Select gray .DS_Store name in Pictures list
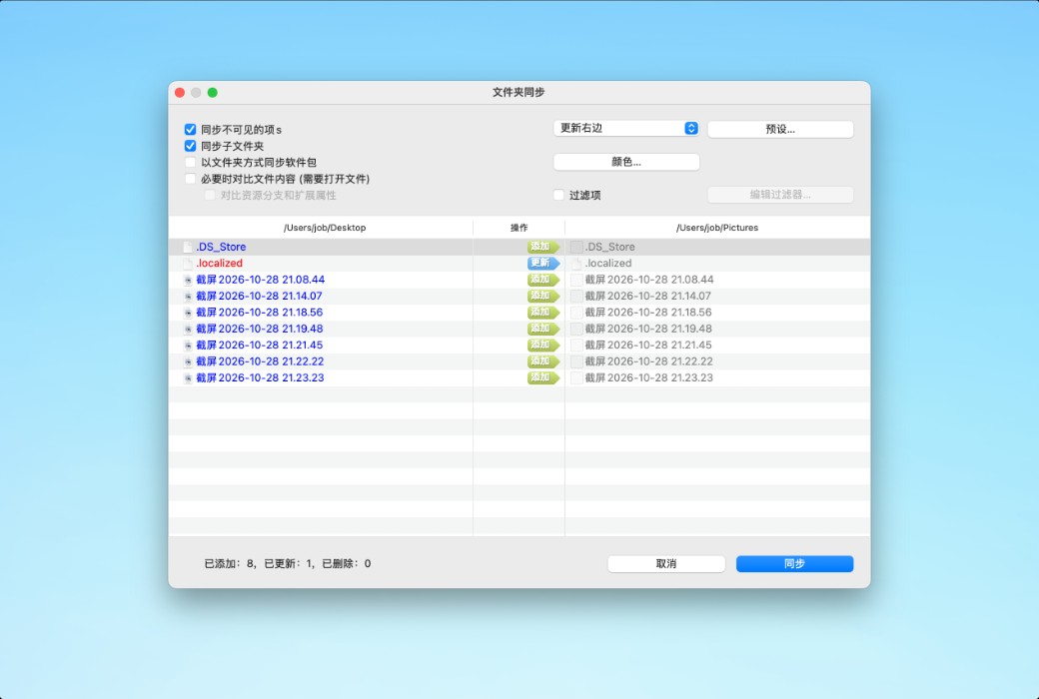The height and width of the screenshot is (699, 1039). coord(609,247)
